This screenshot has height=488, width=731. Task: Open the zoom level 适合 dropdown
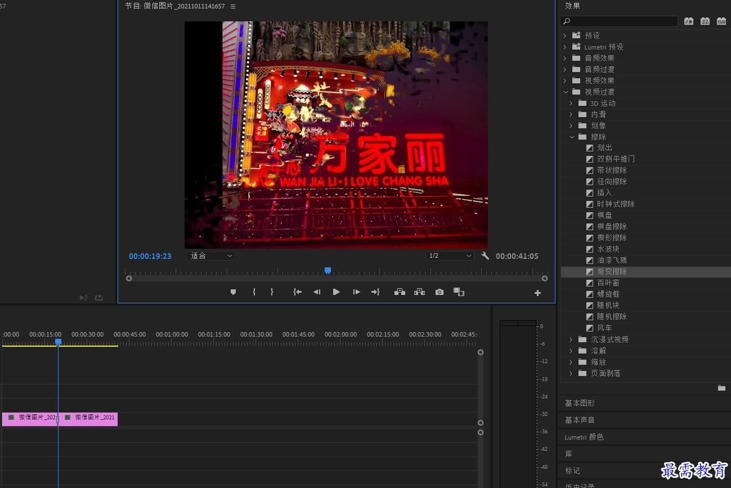pyautogui.click(x=210, y=256)
